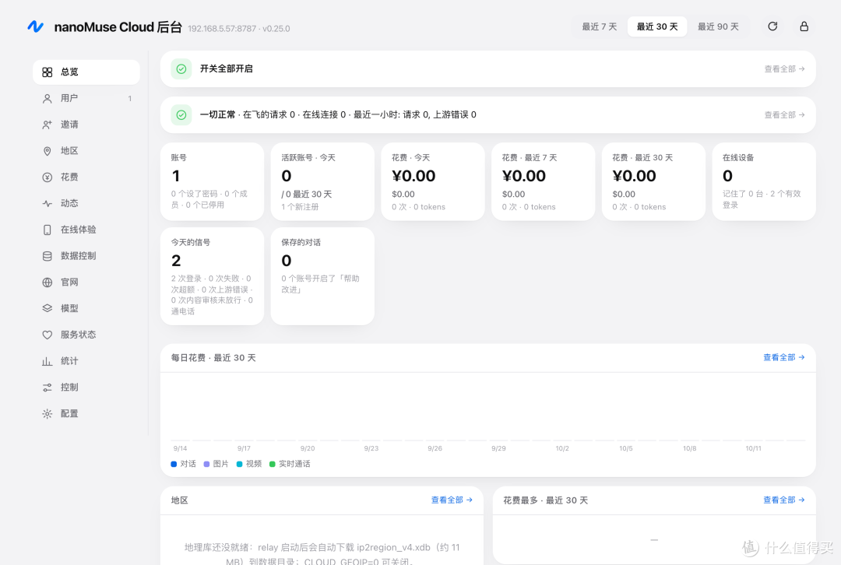Open 总览 in the sidebar
Image resolution: width=841 pixels, height=565 pixels.
[x=86, y=72]
